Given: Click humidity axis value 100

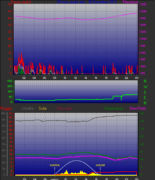Looking at the screenshot, I should (x=3, y=113).
